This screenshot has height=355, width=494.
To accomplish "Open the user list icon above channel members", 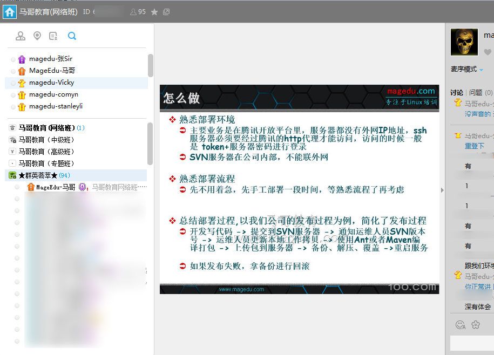I will tap(21, 36).
